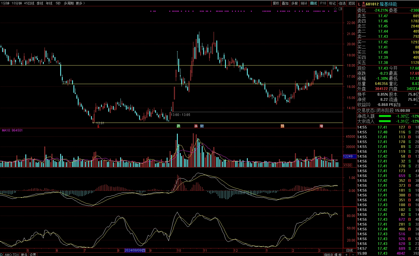Remove the stock with the -自选 button
Image resolution: width=419 pixels, height=256 pixels.
(x=342, y=3)
